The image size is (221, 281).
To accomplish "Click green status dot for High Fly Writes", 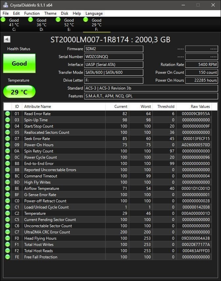I will [x=8, y=182].
